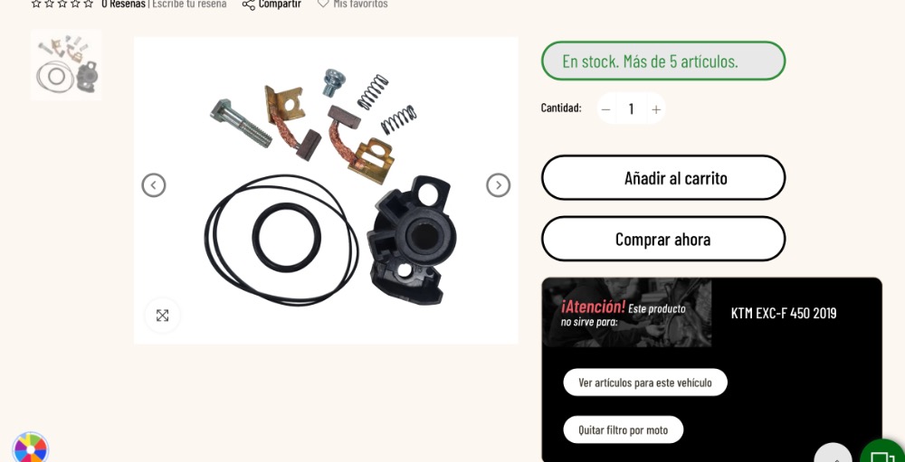Click the scroll-to-top arrow button

tap(833, 453)
